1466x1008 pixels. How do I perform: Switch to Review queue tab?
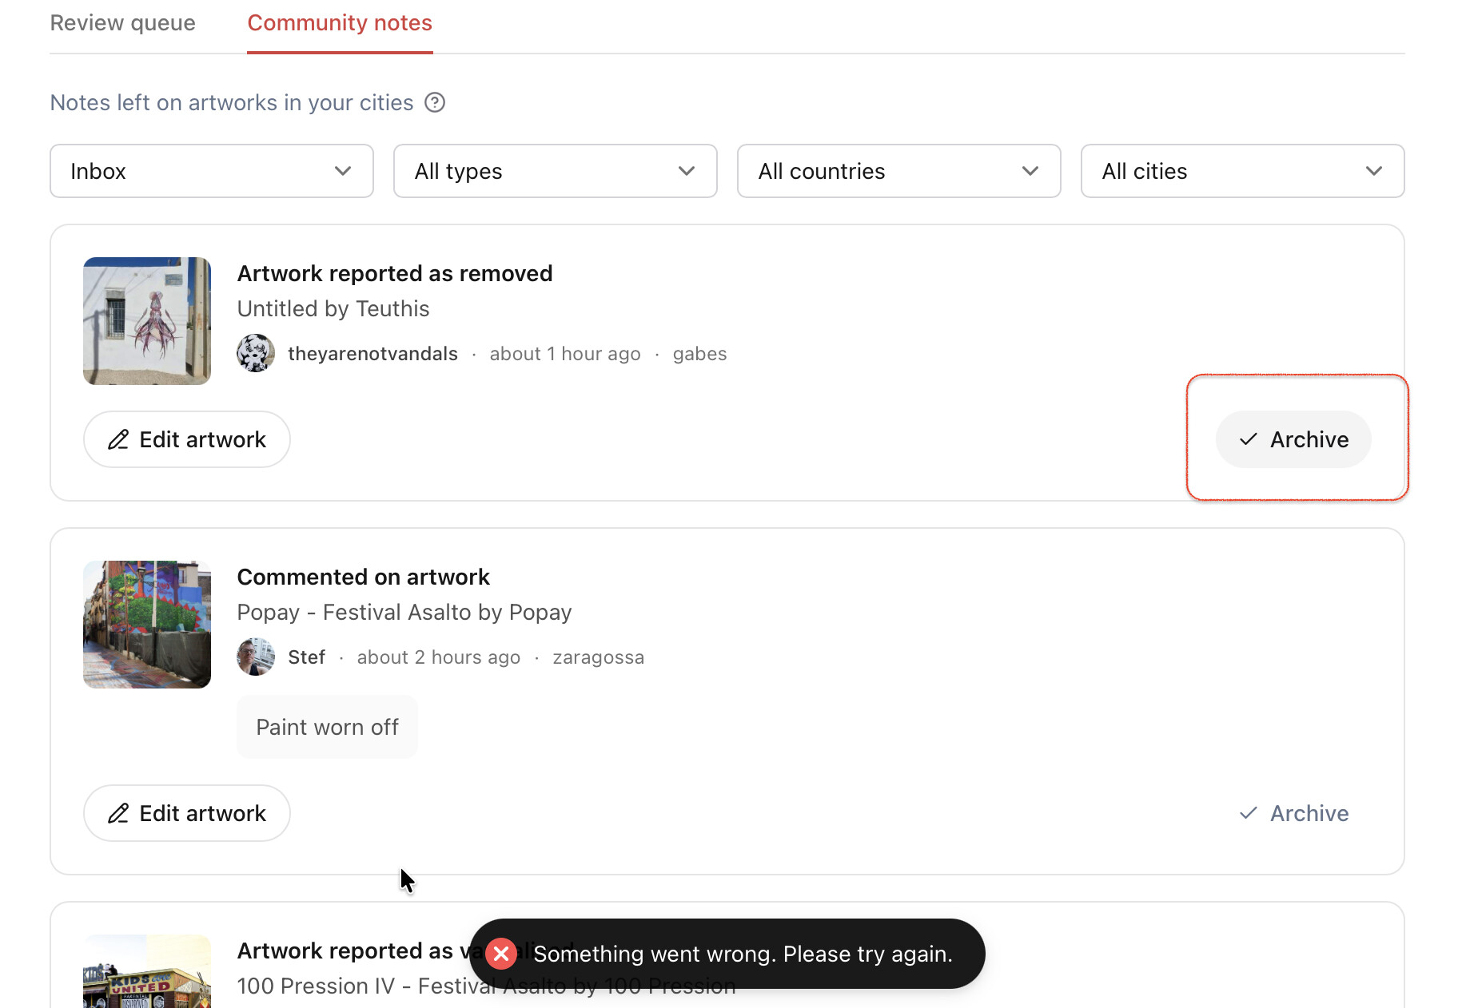[x=123, y=23]
